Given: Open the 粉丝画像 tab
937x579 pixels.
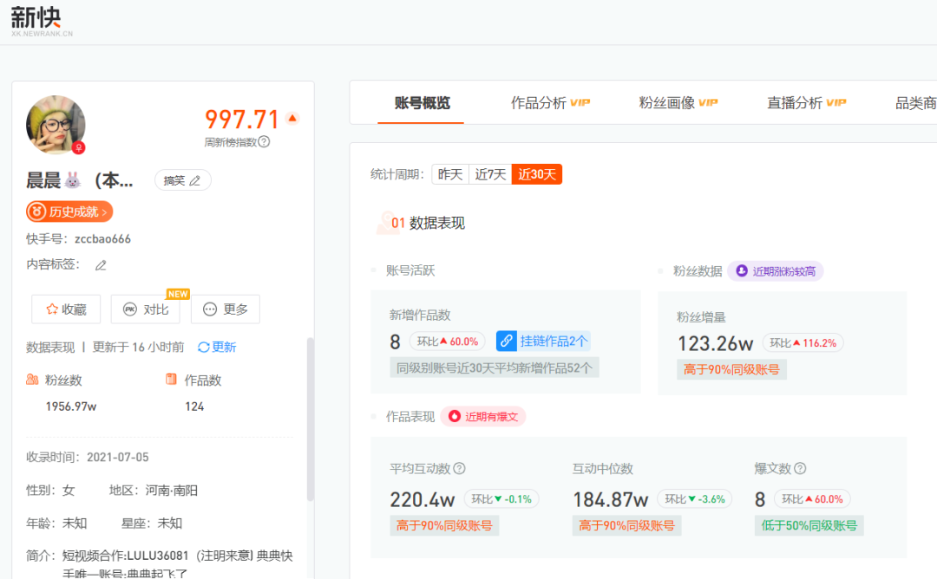Looking at the screenshot, I should [678, 103].
